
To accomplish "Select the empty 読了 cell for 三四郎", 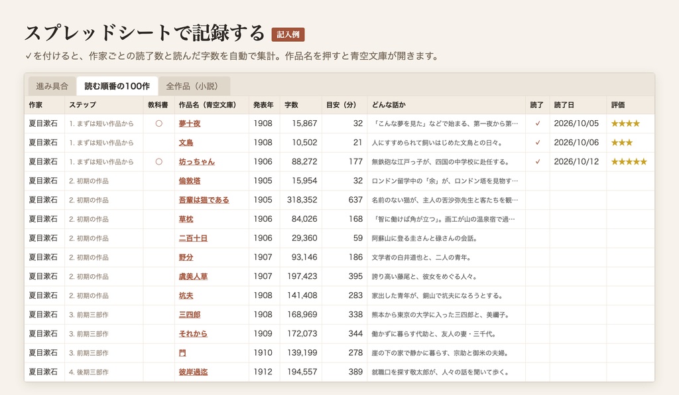I will [x=537, y=315].
